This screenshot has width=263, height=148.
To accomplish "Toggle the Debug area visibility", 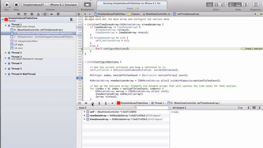I will [238, 5].
